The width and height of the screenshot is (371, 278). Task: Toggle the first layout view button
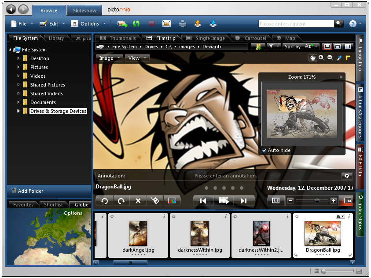point(327,47)
